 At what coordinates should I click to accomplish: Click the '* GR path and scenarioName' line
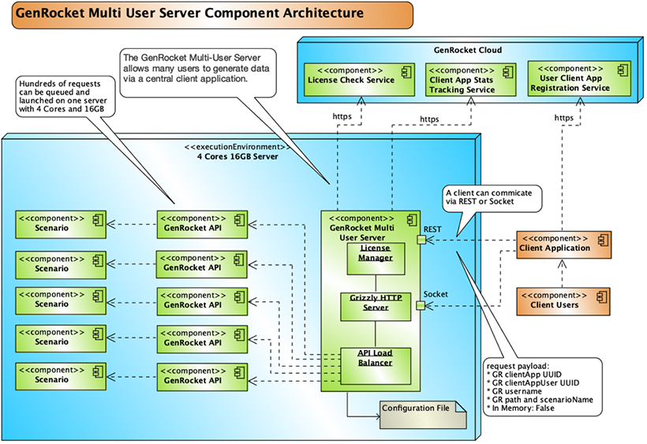(x=540, y=400)
